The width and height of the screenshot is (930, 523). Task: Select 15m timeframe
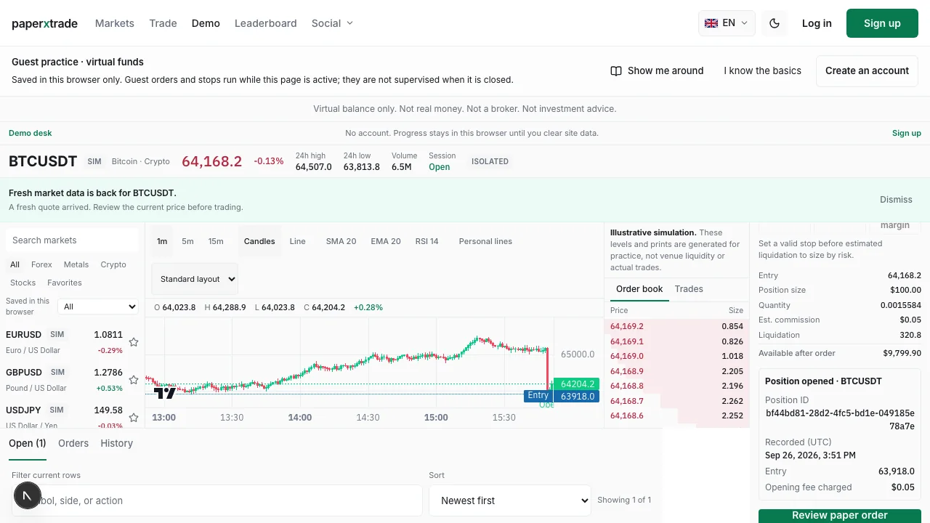coord(216,241)
